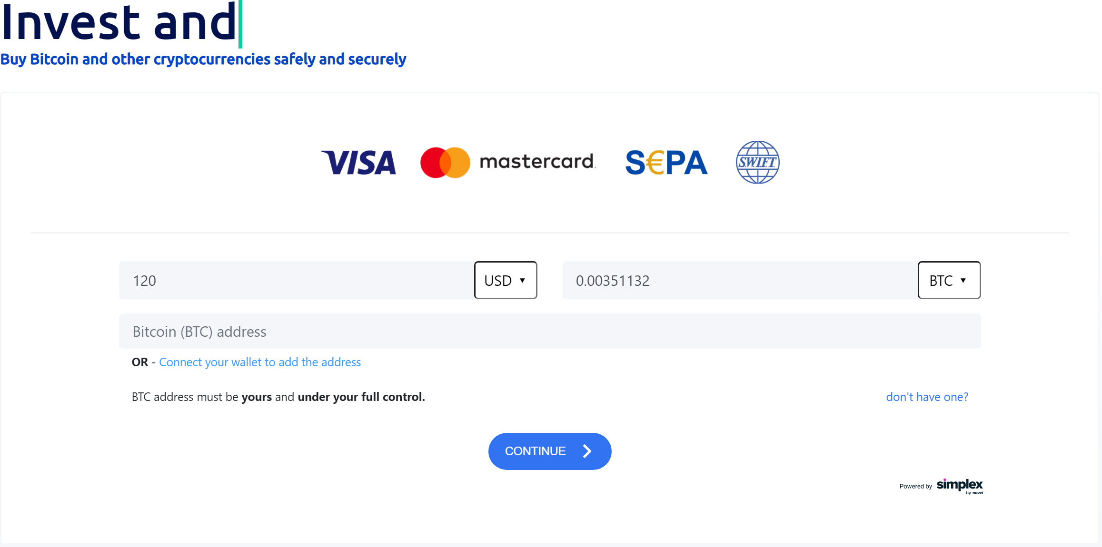Viewport: 1102px width, 547px height.
Task: Click the Bitcoin (BTC) address field
Action: click(550, 331)
